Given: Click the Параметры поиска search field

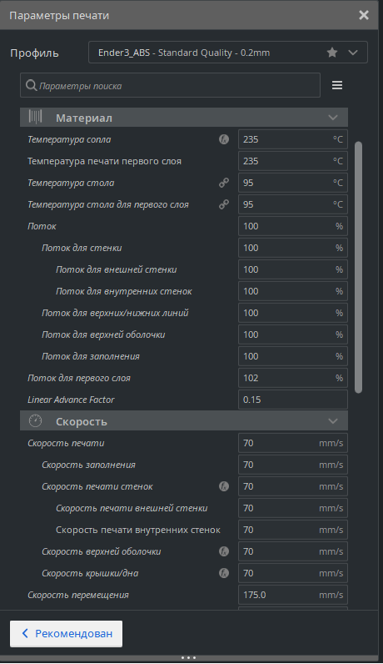Looking at the screenshot, I should pos(170,86).
